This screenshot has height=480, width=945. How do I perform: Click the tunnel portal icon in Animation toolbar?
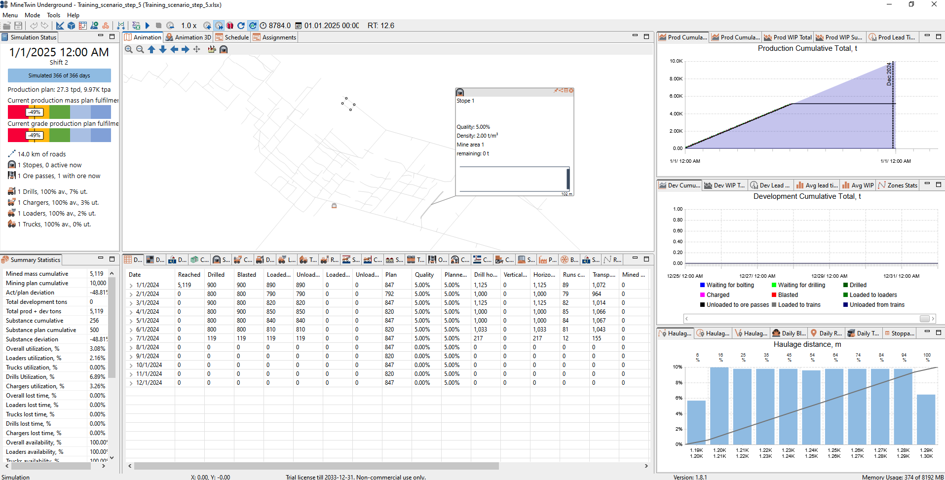[224, 49]
